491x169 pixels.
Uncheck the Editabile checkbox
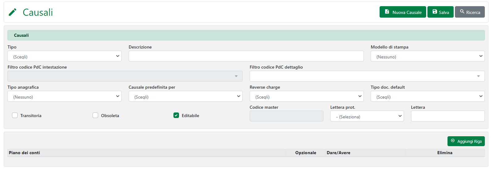[x=176, y=115]
